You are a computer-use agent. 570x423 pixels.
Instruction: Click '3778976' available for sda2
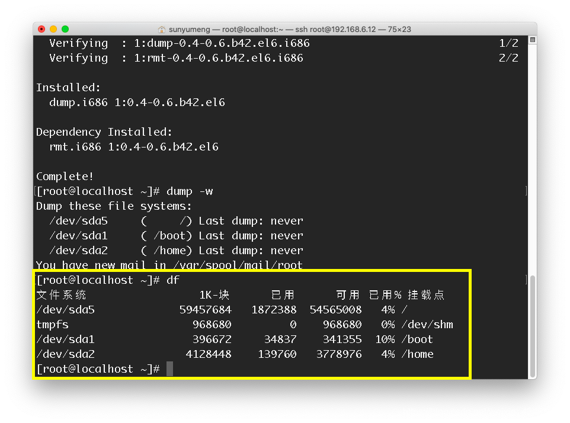point(339,354)
